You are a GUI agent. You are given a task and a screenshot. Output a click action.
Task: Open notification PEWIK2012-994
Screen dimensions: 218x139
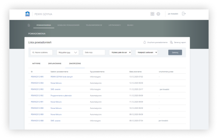pos(37,83)
